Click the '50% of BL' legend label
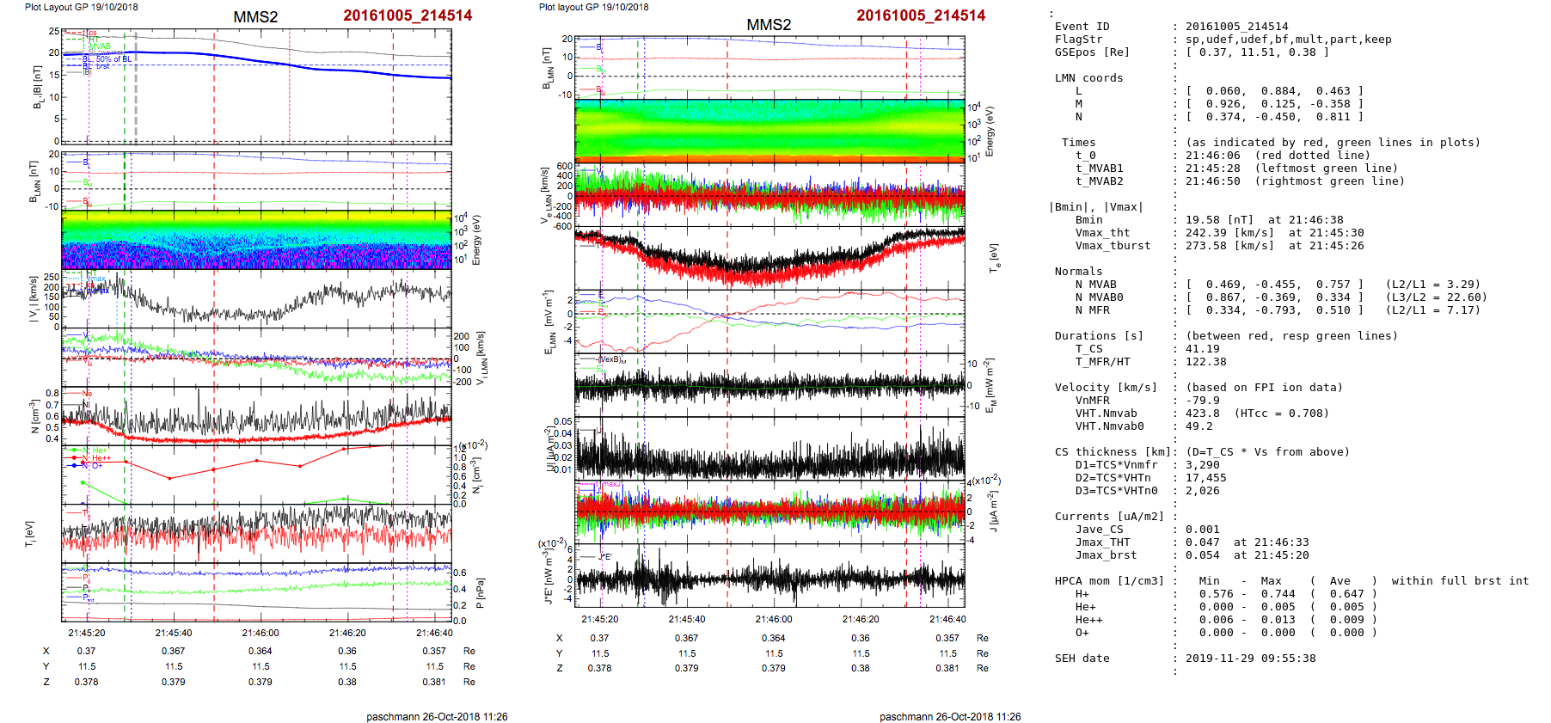The height and width of the screenshot is (723, 1551). (113, 59)
